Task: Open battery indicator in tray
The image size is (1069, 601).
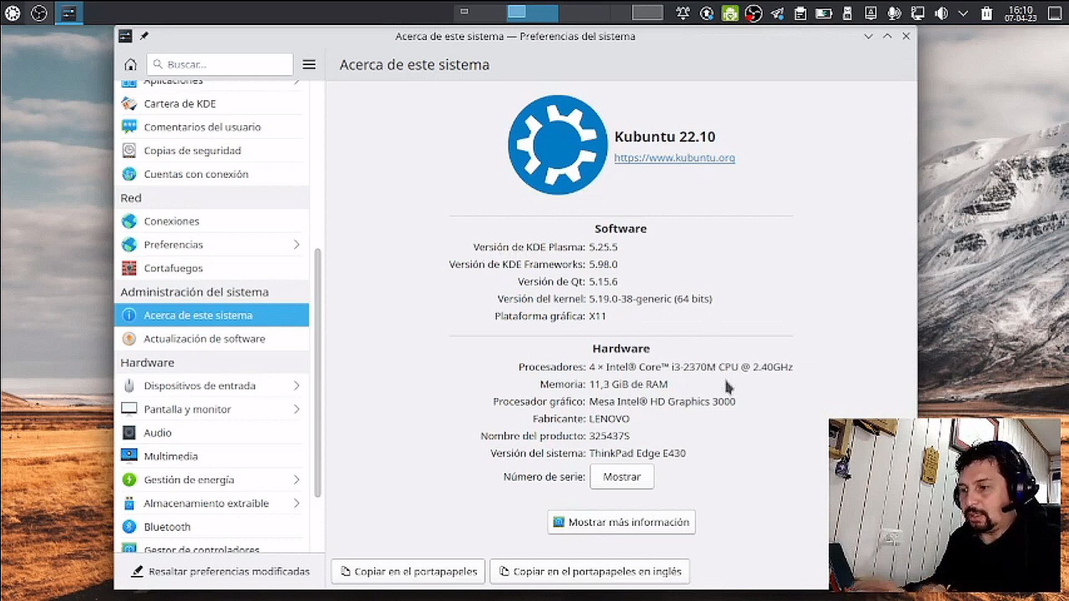Action: tap(823, 13)
